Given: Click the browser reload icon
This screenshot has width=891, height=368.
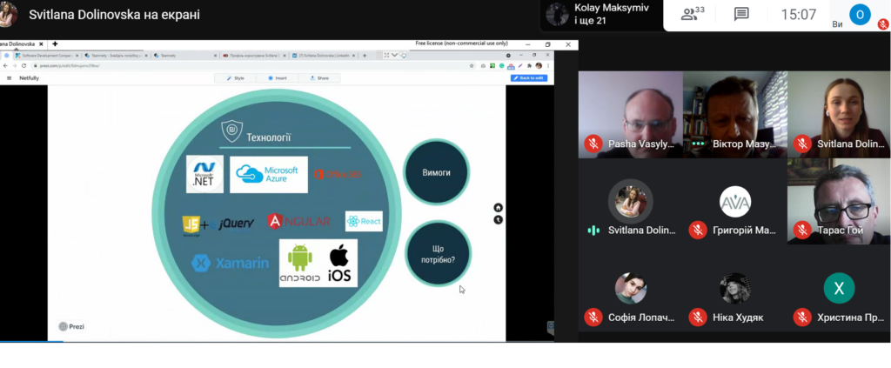Looking at the screenshot, I should pyautogui.click(x=23, y=66).
